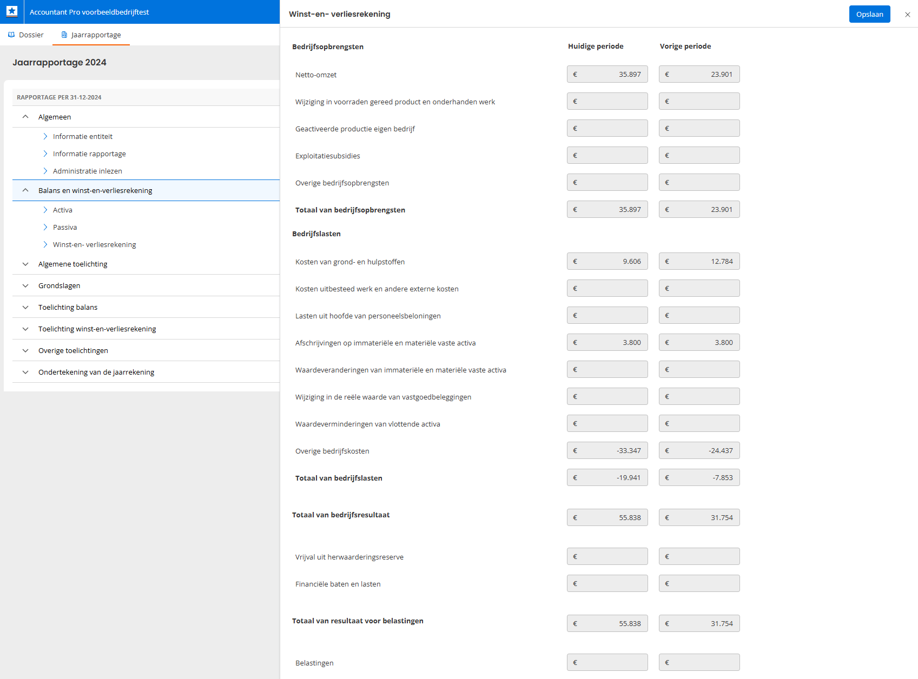Click Waardeverminderingen van vlottende activa current field
Viewport: 918px width, 679px height.
(x=607, y=423)
